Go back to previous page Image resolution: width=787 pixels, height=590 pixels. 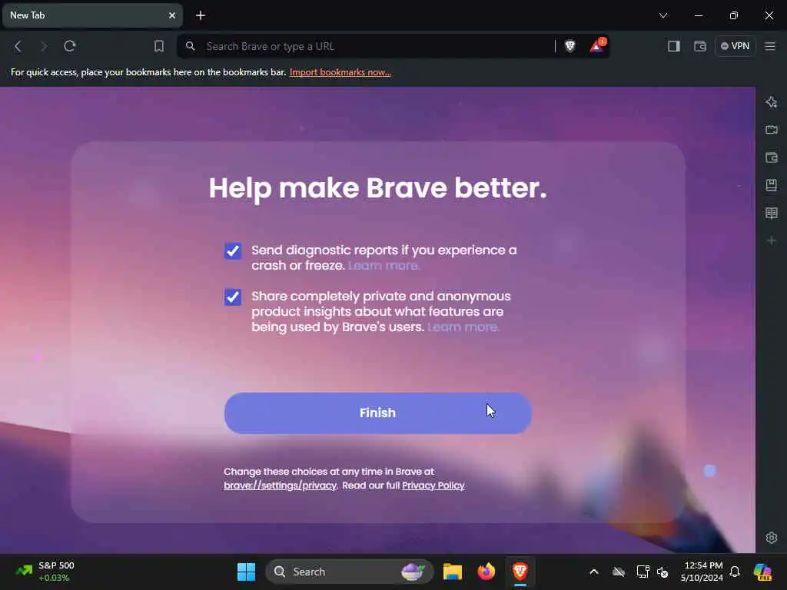click(18, 46)
